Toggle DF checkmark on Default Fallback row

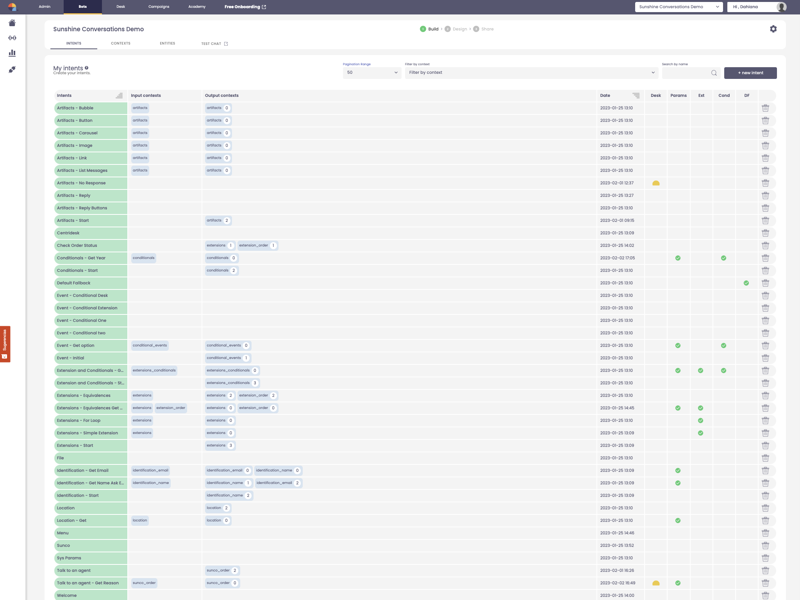[x=746, y=283]
